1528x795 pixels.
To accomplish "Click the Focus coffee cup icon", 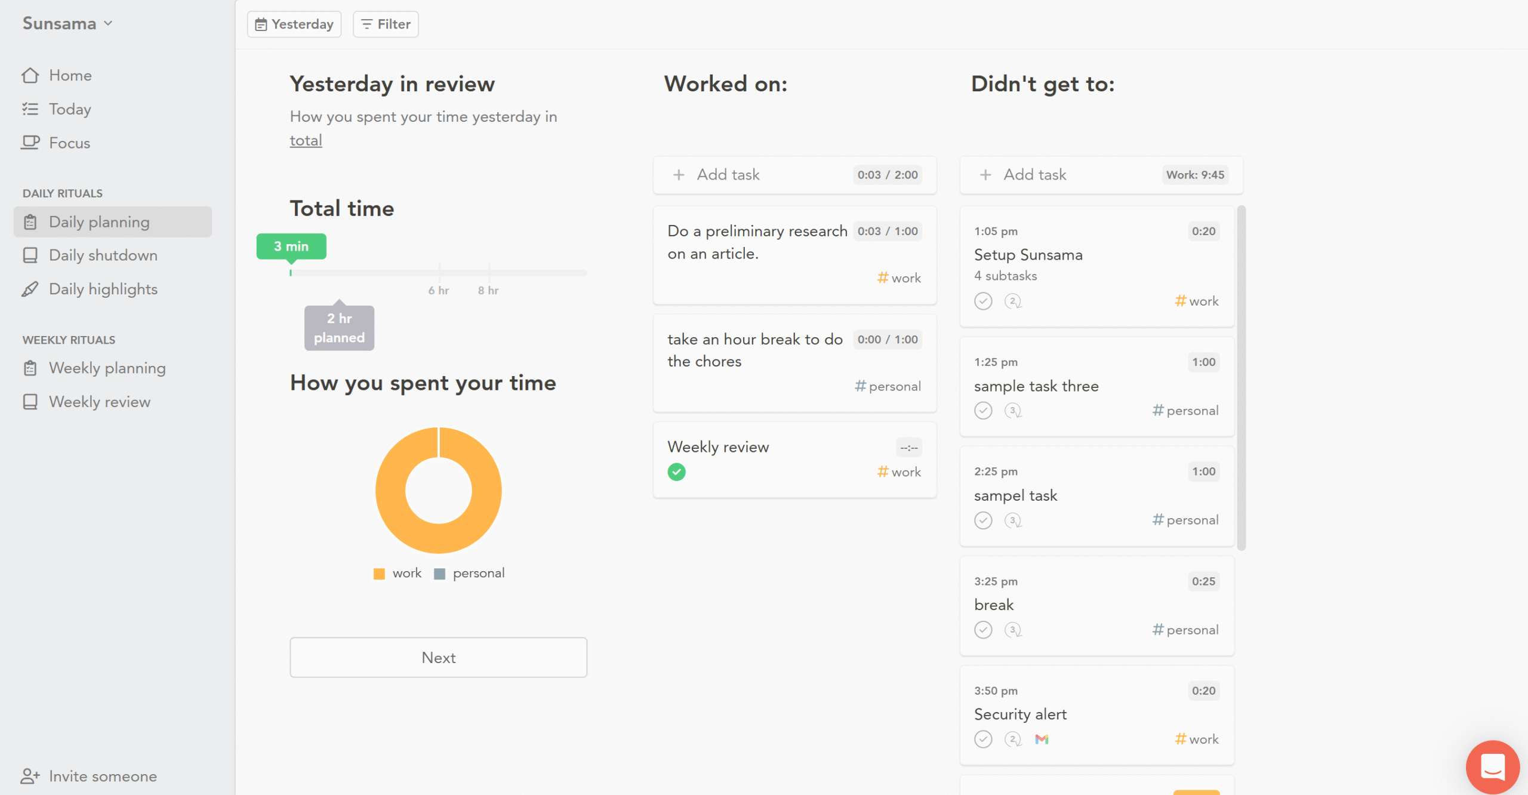I will (x=30, y=142).
